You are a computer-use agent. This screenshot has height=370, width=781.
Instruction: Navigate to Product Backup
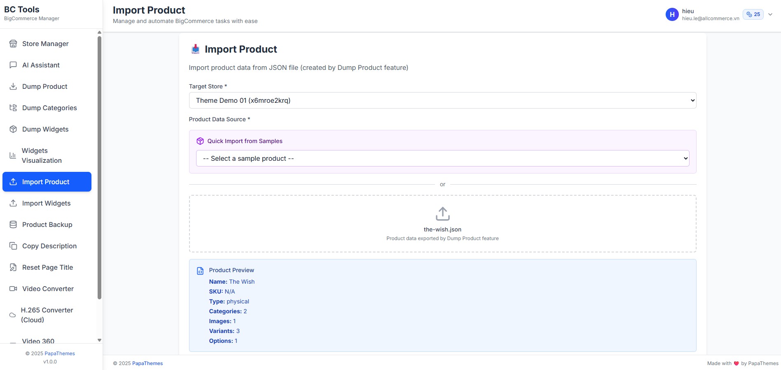pos(46,224)
